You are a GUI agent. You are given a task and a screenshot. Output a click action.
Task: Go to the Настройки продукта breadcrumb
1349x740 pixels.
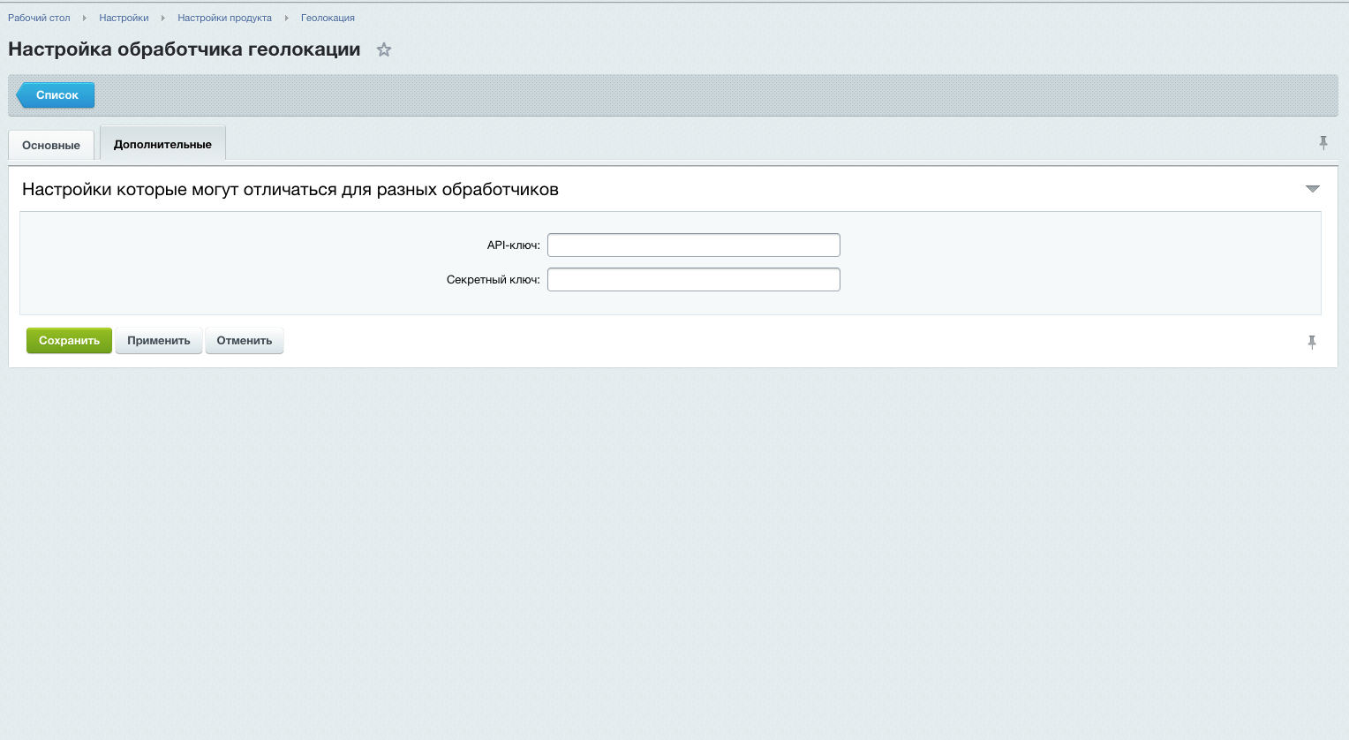tap(224, 18)
